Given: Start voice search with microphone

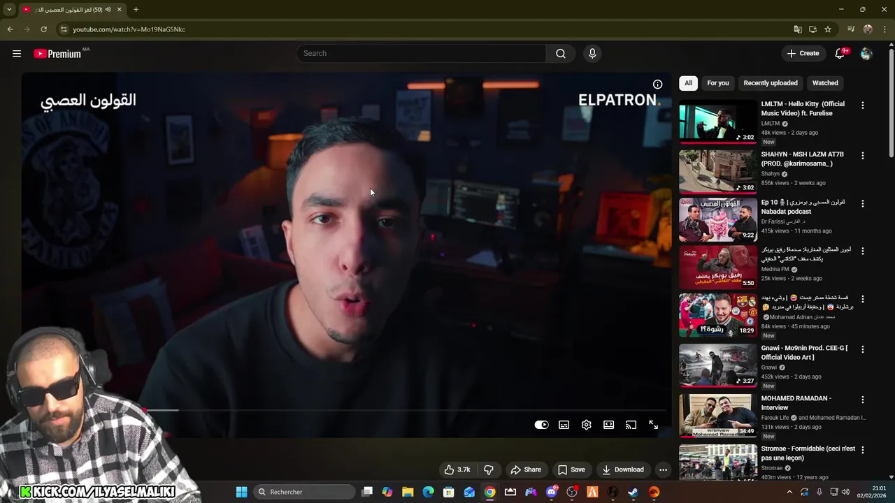Looking at the screenshot, I should tap(592, 54).
